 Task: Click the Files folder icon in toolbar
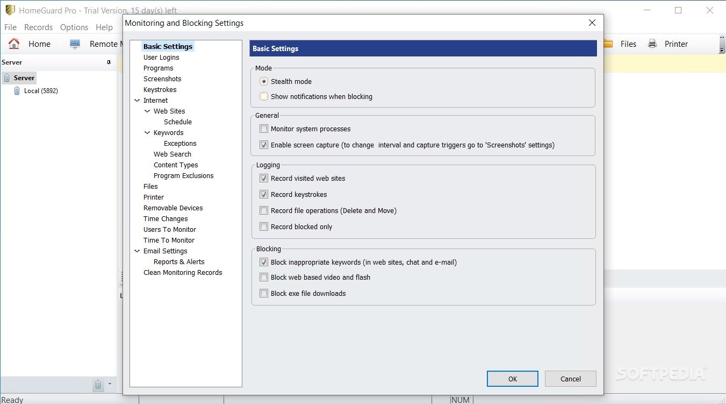tap(609, 44)
